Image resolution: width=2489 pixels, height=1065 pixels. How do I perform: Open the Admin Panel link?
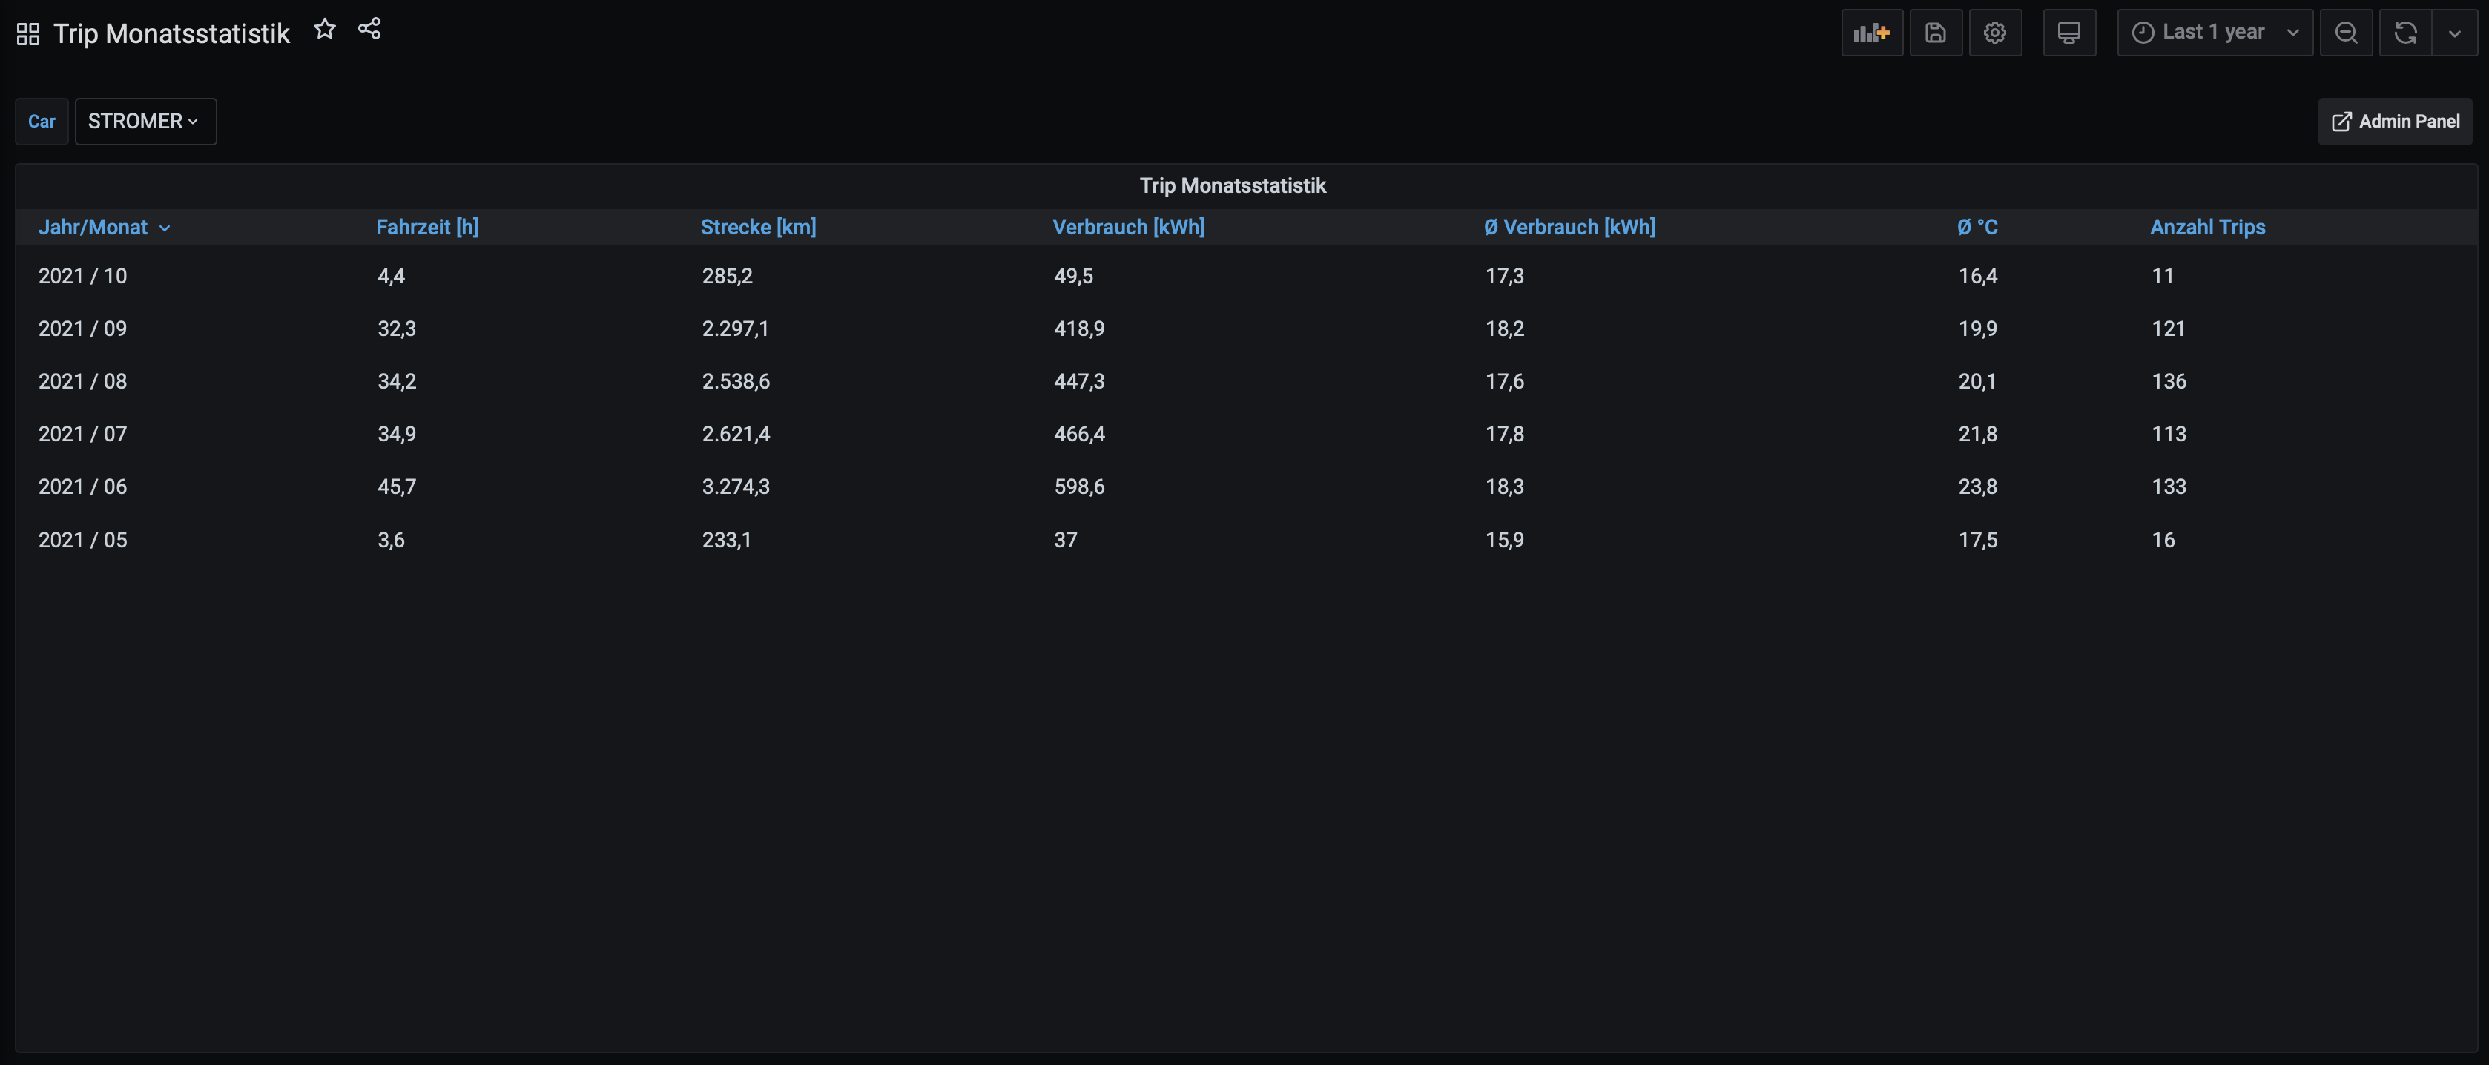[2394, 122]
